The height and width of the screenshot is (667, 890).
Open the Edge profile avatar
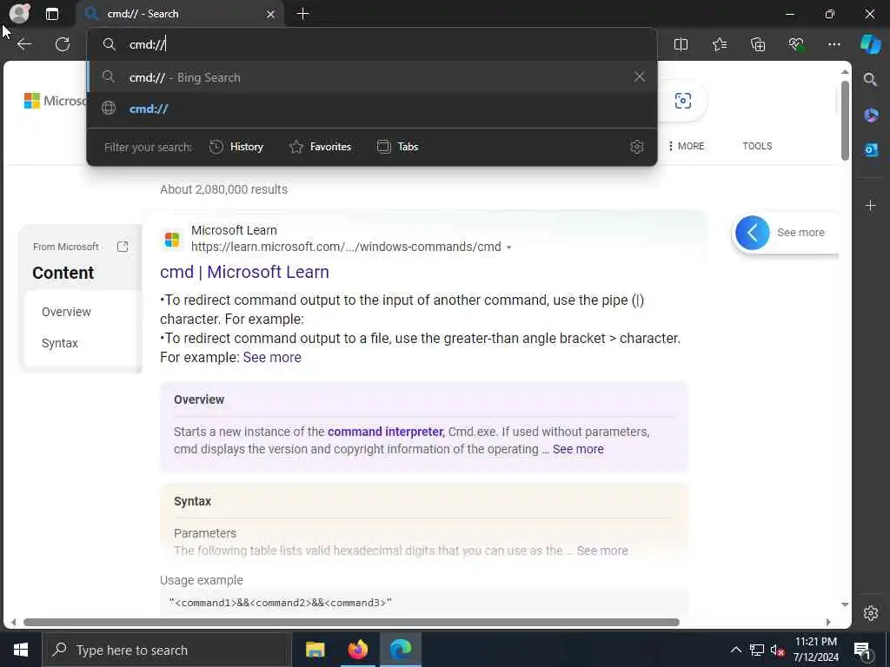pyautogui.click(x=19, y=13)
